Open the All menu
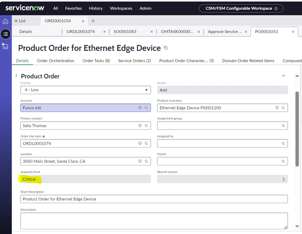The height and width of the screenshot is (234, 302). click(x=56, y=9)
